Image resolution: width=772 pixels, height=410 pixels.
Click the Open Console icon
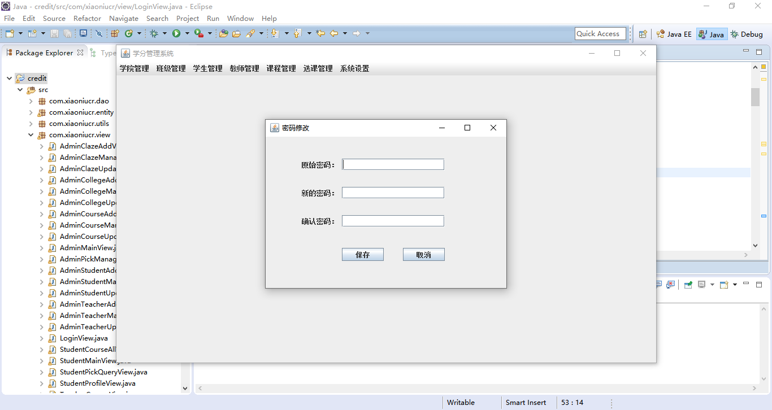tap(724, 285)
